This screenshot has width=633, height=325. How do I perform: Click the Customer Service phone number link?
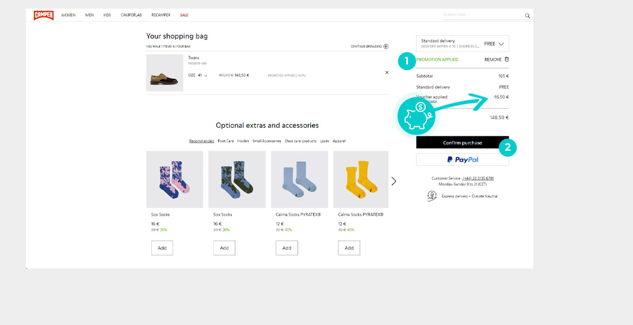(x=478, y=178)
